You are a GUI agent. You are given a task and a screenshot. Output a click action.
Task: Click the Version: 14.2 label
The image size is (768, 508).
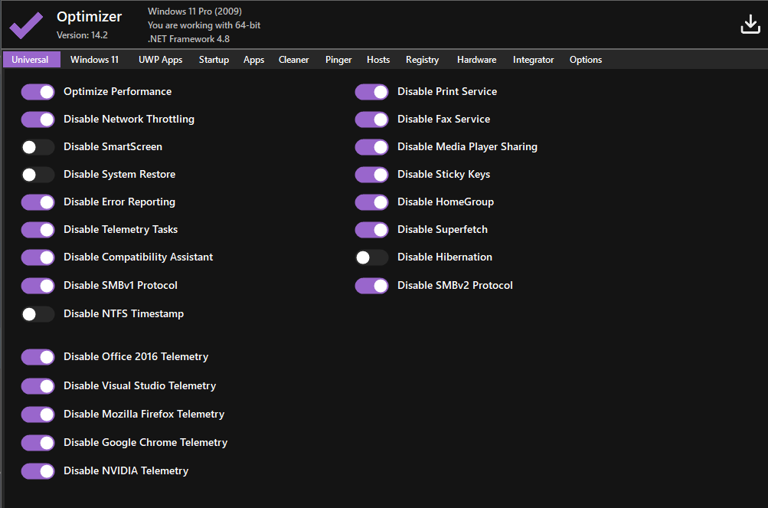click(82, 35)
